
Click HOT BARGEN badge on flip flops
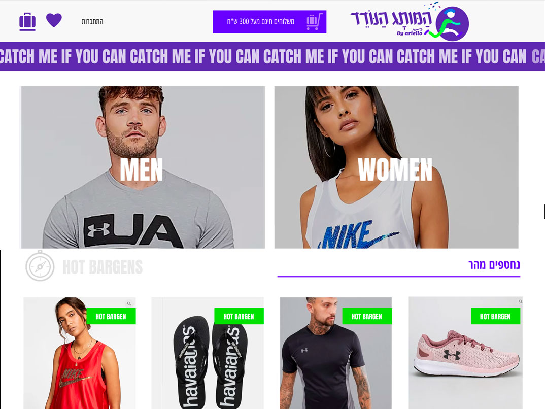[239, 316]
